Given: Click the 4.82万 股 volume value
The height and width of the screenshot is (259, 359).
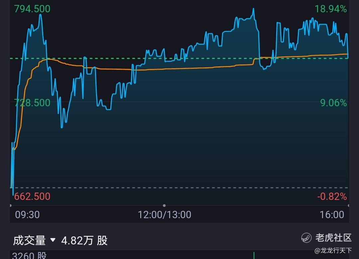Looking at the screenshot, I should tap(84, 241).
